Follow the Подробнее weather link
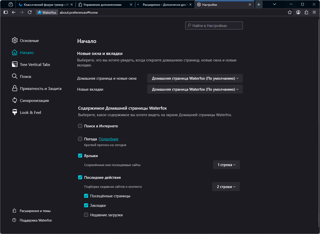This screenshot has width=320, height=234. 109,139
